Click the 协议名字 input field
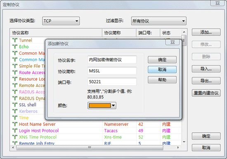Image resolution: width=227 pixels, height=159 pixels. [112, 60]
